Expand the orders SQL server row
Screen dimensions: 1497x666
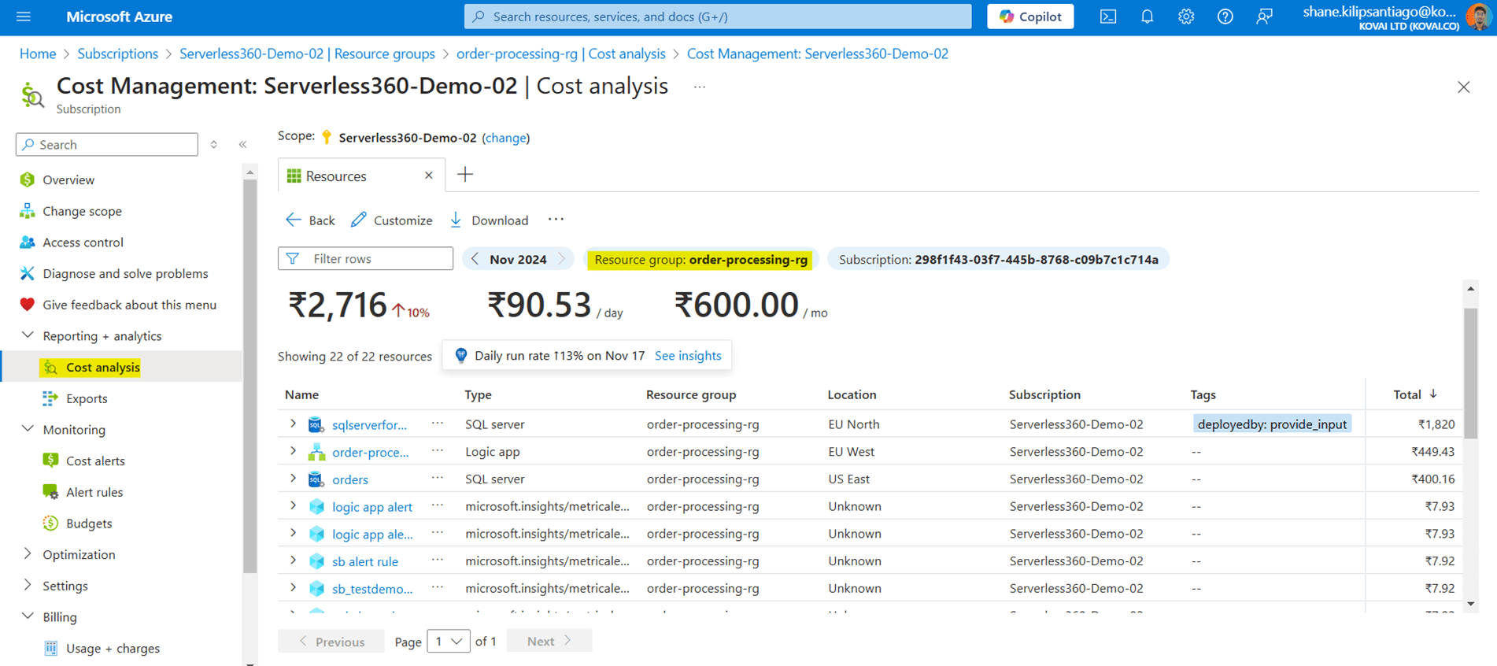coord(293,479)
